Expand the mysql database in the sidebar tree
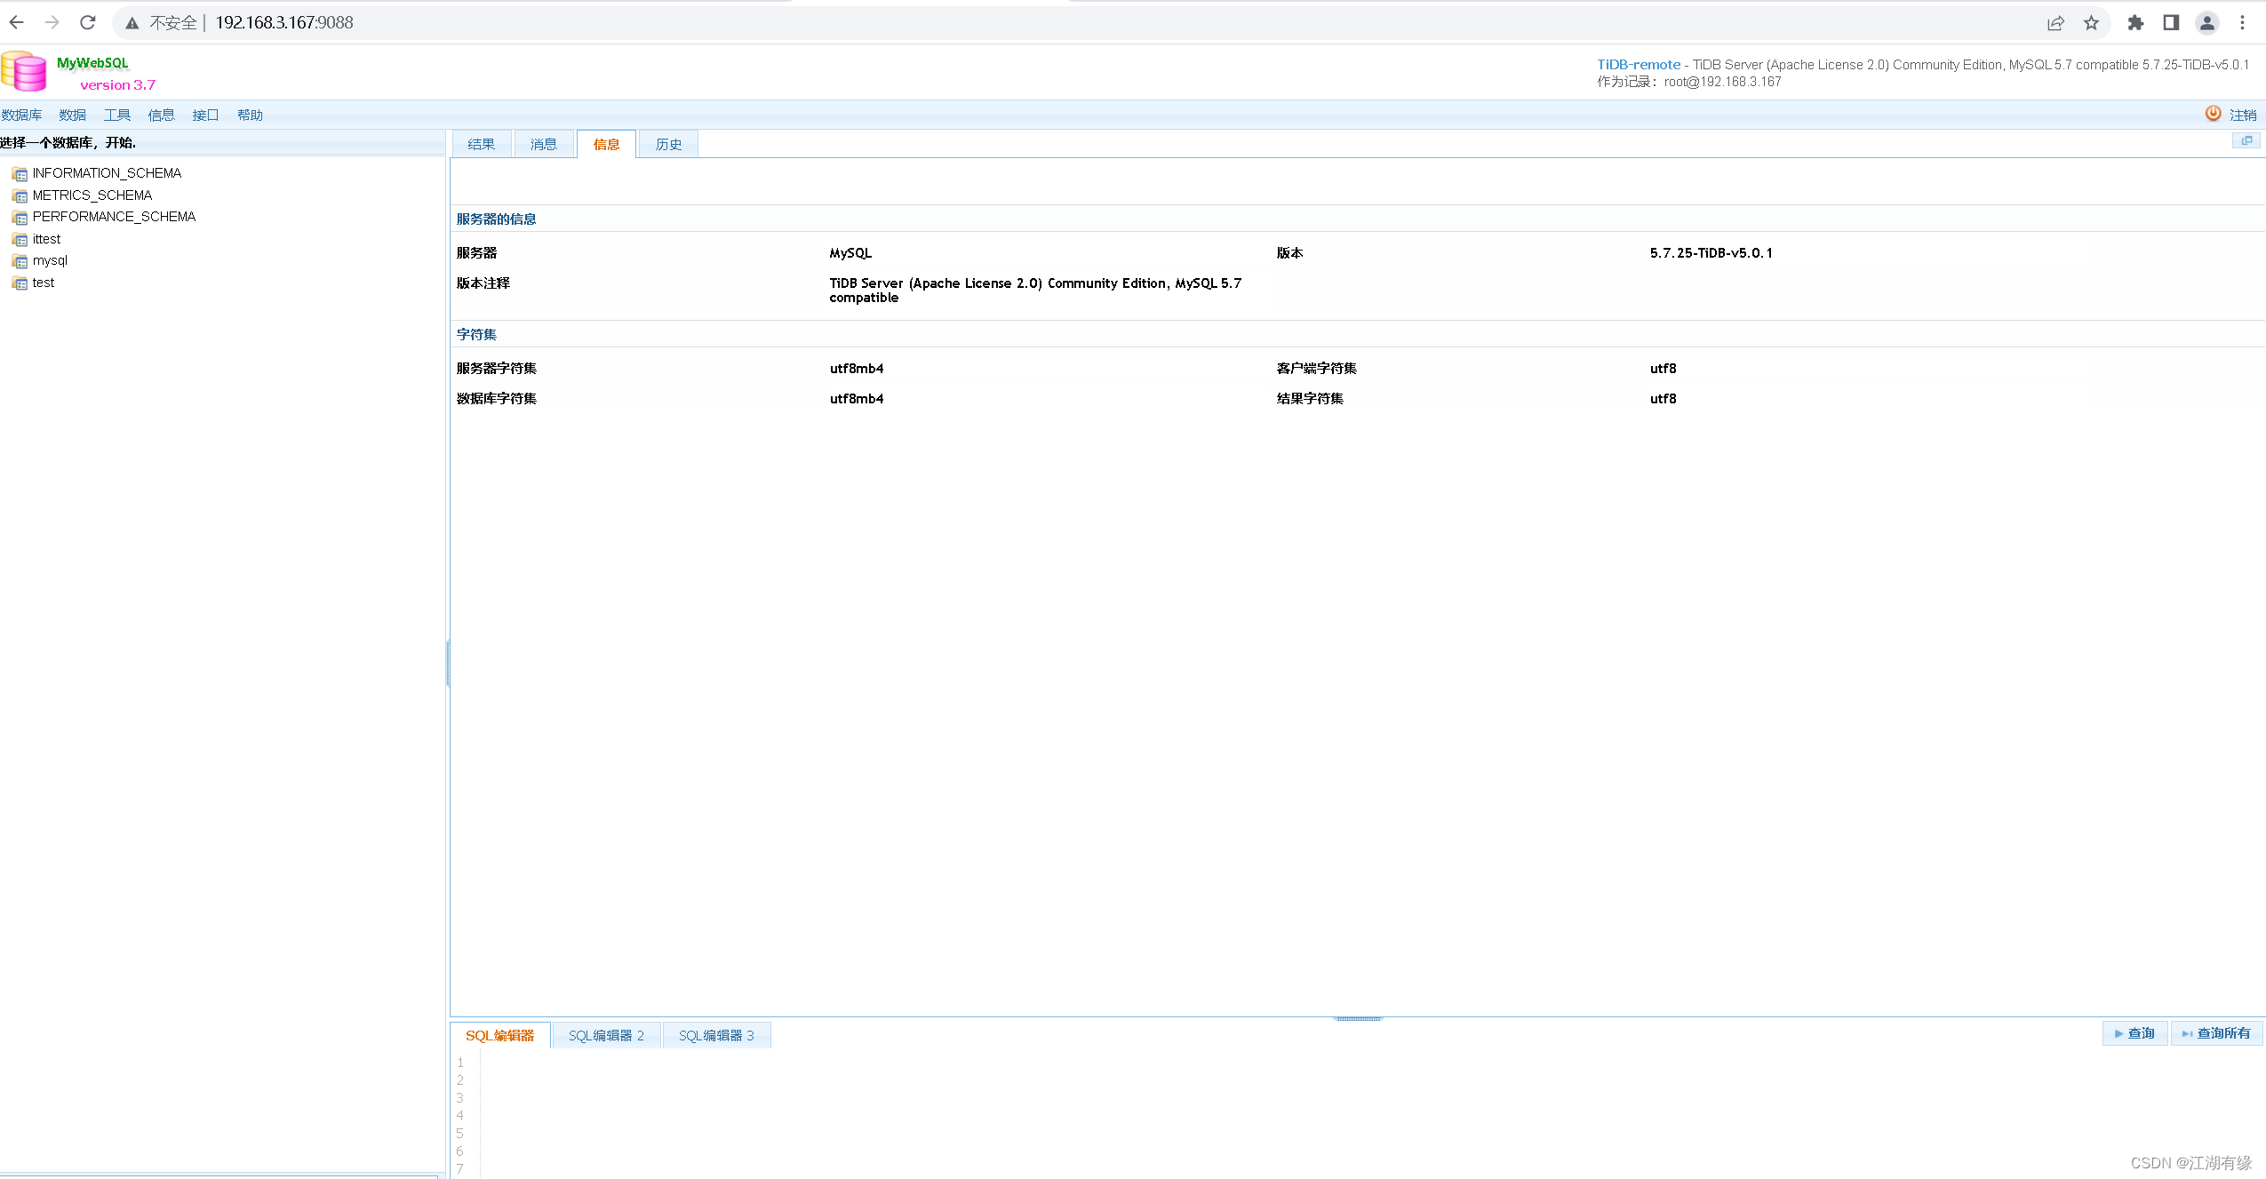The image size is (2266, 1179). click(x=50, y=260)
